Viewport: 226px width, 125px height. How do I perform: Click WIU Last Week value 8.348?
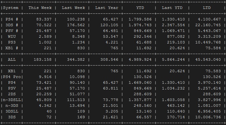click(79, 36)
